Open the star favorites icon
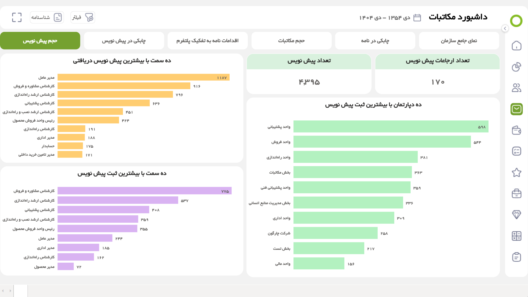528x297 pixels. 516,172
